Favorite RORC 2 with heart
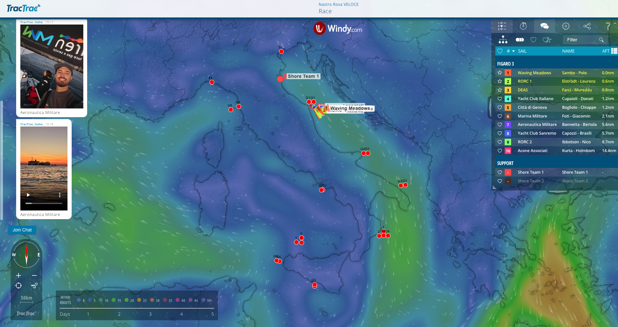This screenshot has width=618, height=327. pyautogui.click(x=500, y=142)
